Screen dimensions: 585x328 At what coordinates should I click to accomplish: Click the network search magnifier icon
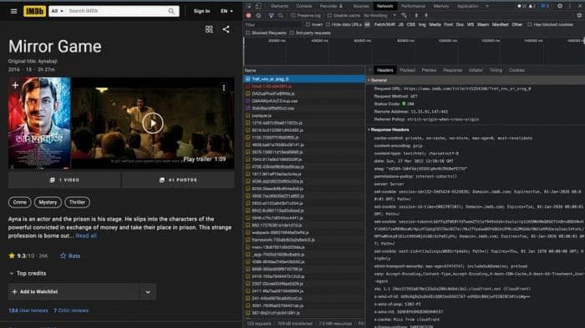pyautogui.click(x=281, y=16)
